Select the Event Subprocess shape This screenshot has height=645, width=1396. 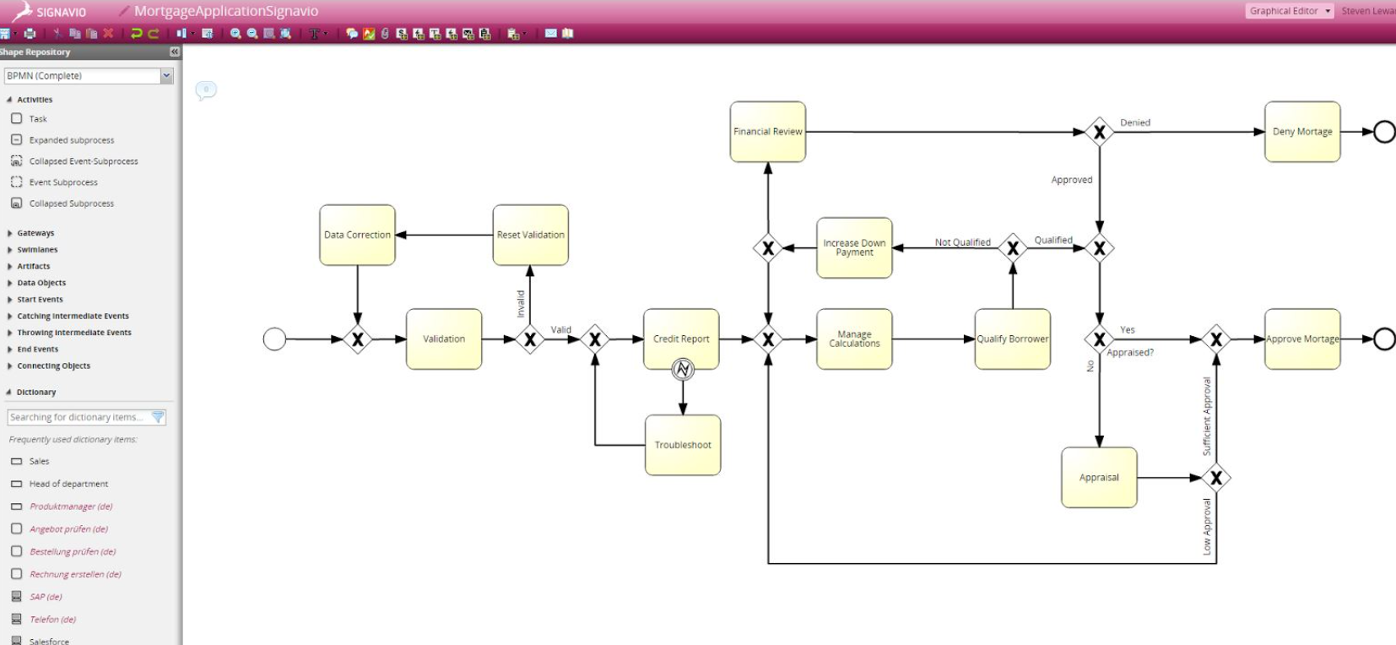[x=55, y=182]
